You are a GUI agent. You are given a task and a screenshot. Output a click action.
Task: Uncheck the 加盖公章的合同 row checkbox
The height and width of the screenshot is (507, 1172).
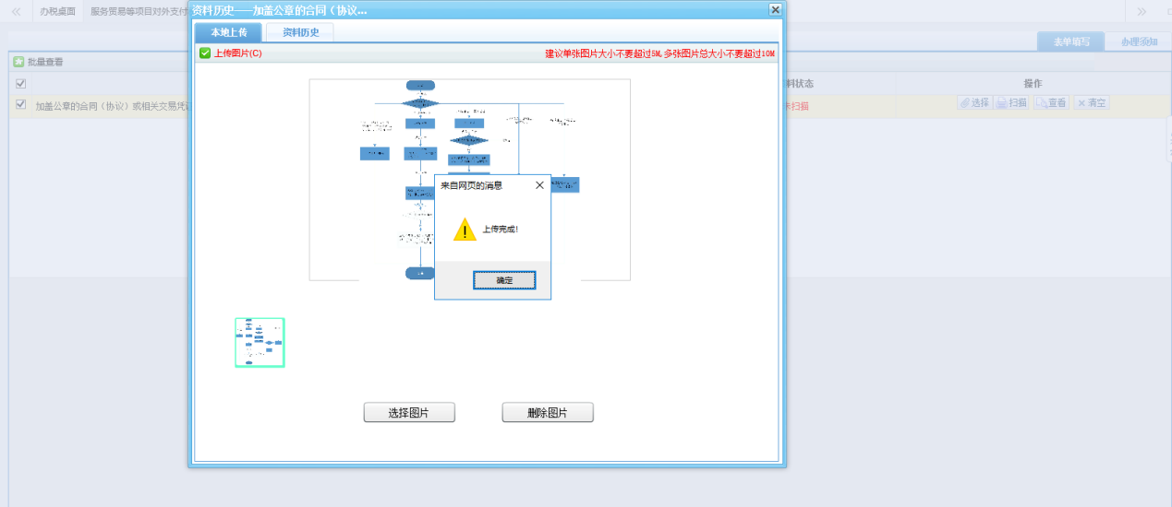point(20,105)
